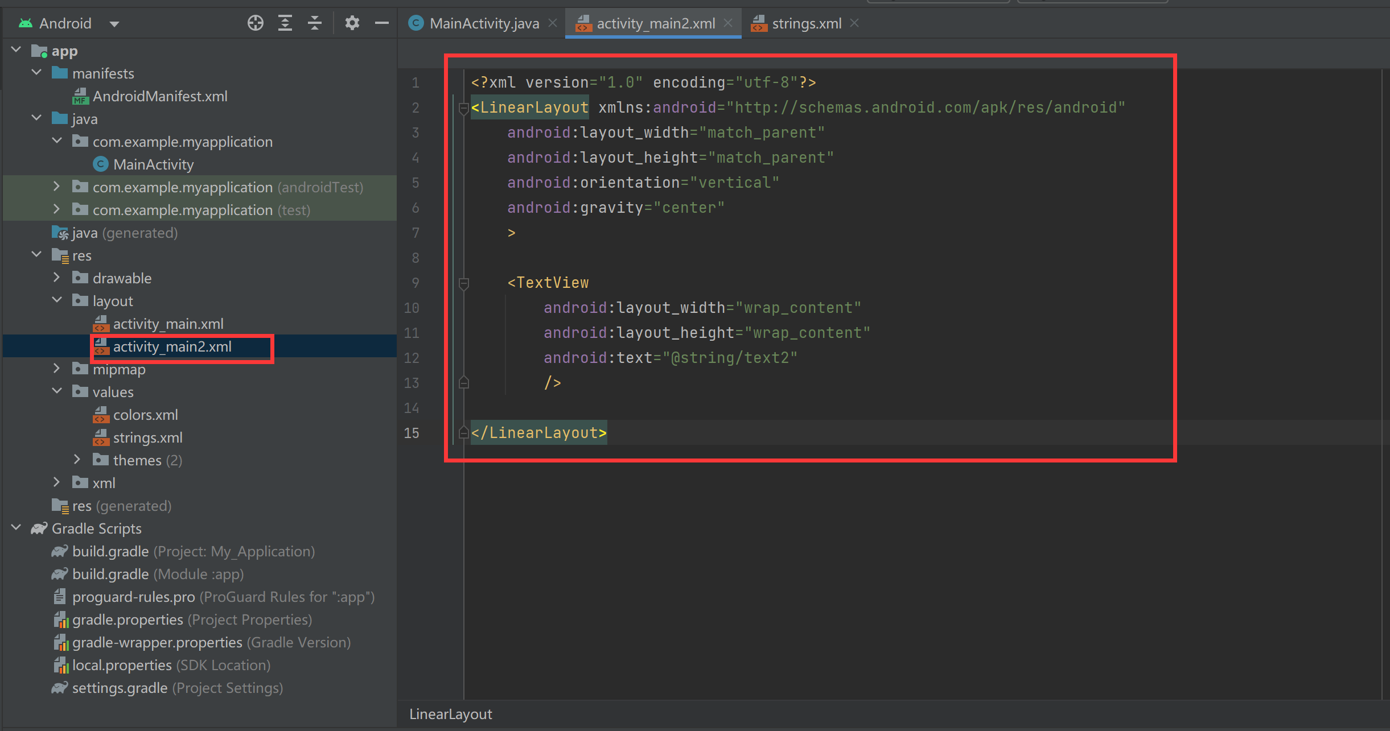Click the closing </LinearLayout> tag

(538, 433)
